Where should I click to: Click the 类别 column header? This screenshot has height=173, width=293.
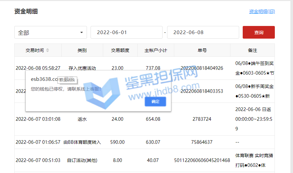tap(82, 50)
